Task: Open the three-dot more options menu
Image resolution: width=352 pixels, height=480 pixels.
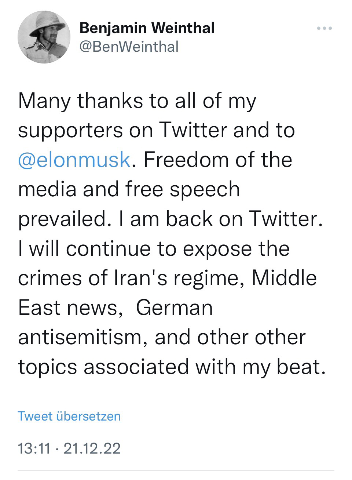Action: coord(325,28)
